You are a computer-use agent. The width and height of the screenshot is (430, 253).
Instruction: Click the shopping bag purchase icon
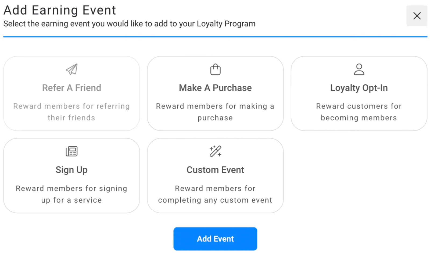[x=215, y=69]
